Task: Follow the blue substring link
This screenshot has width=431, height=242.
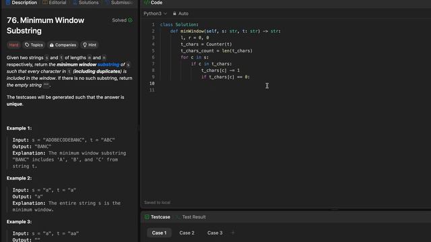Action: pyautogui.click(x=108, y=65)
